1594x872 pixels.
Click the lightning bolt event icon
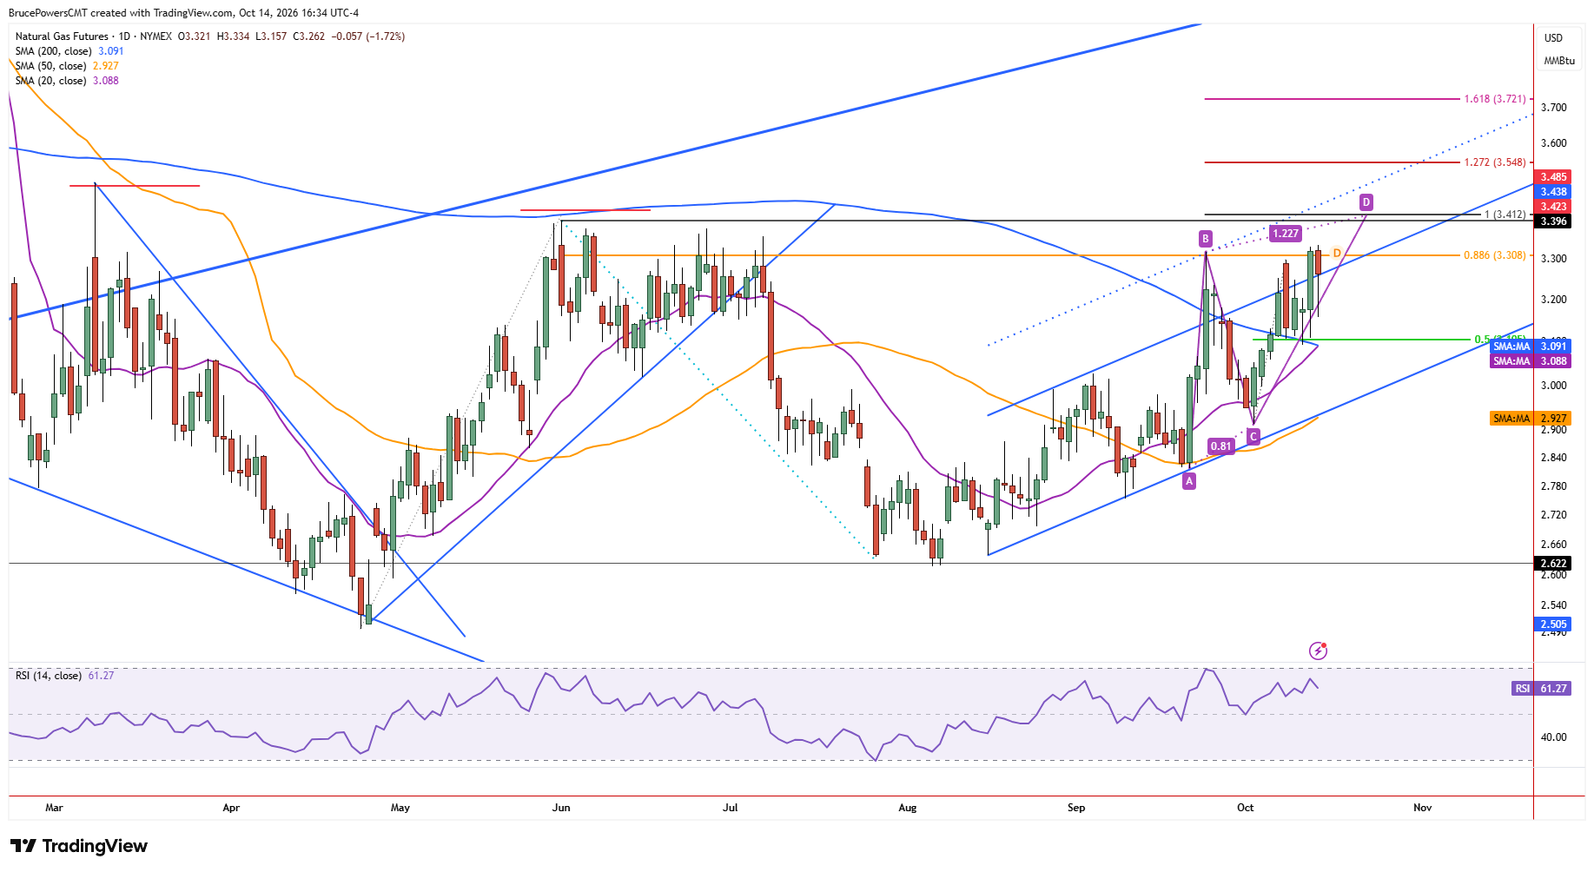(1318, 651)
